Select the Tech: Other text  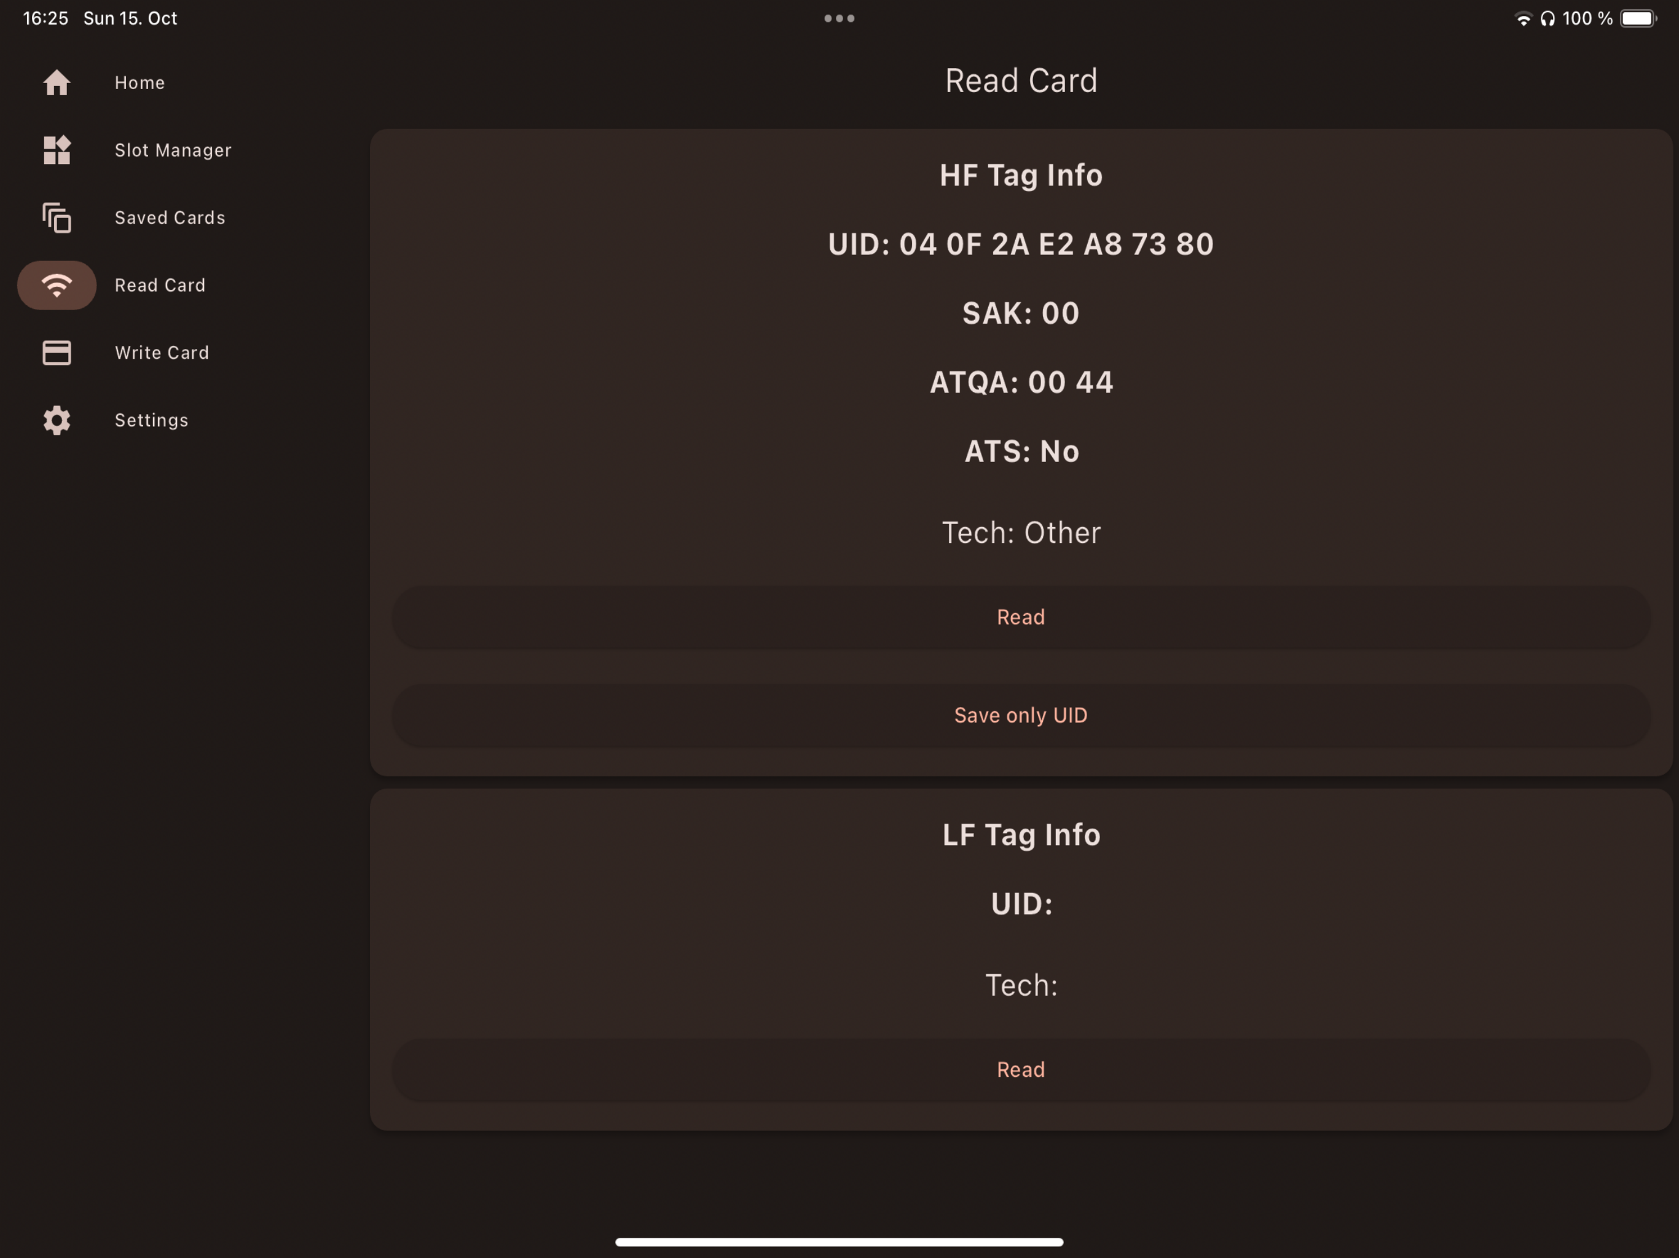[1021, 533]
